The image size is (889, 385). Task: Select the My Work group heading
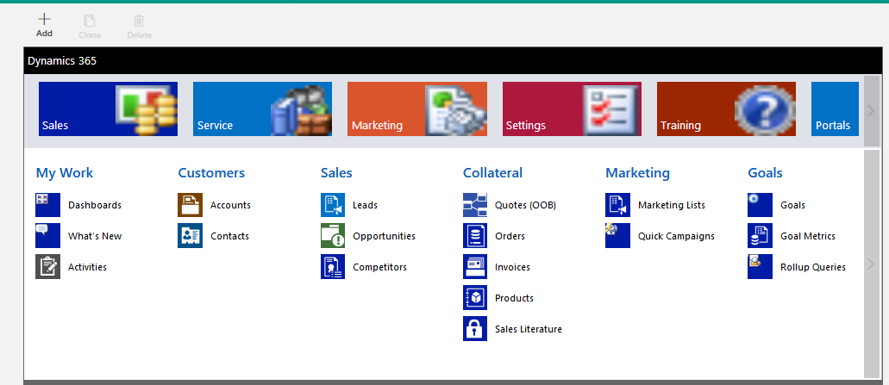click(64, 172)
